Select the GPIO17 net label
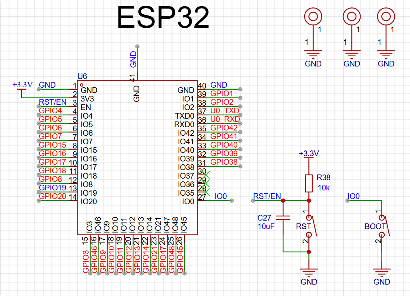 click(52, 162)
